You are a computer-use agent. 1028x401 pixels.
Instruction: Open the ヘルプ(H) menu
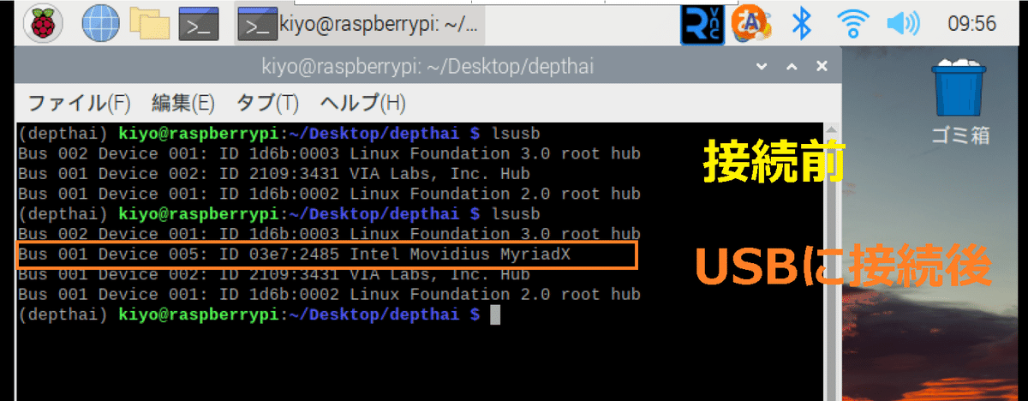362,104
